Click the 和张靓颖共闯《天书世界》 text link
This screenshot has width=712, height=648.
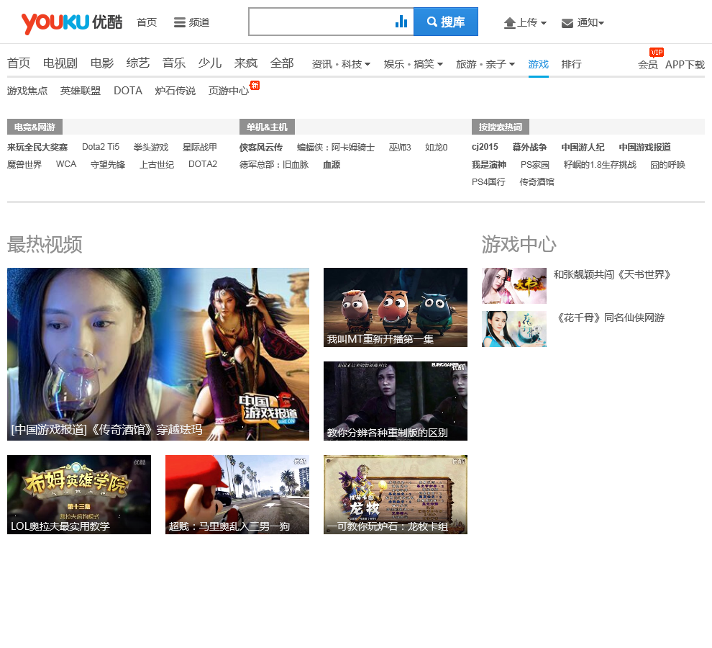point(612,274)
